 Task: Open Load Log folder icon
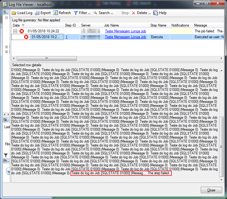(14, 13)
